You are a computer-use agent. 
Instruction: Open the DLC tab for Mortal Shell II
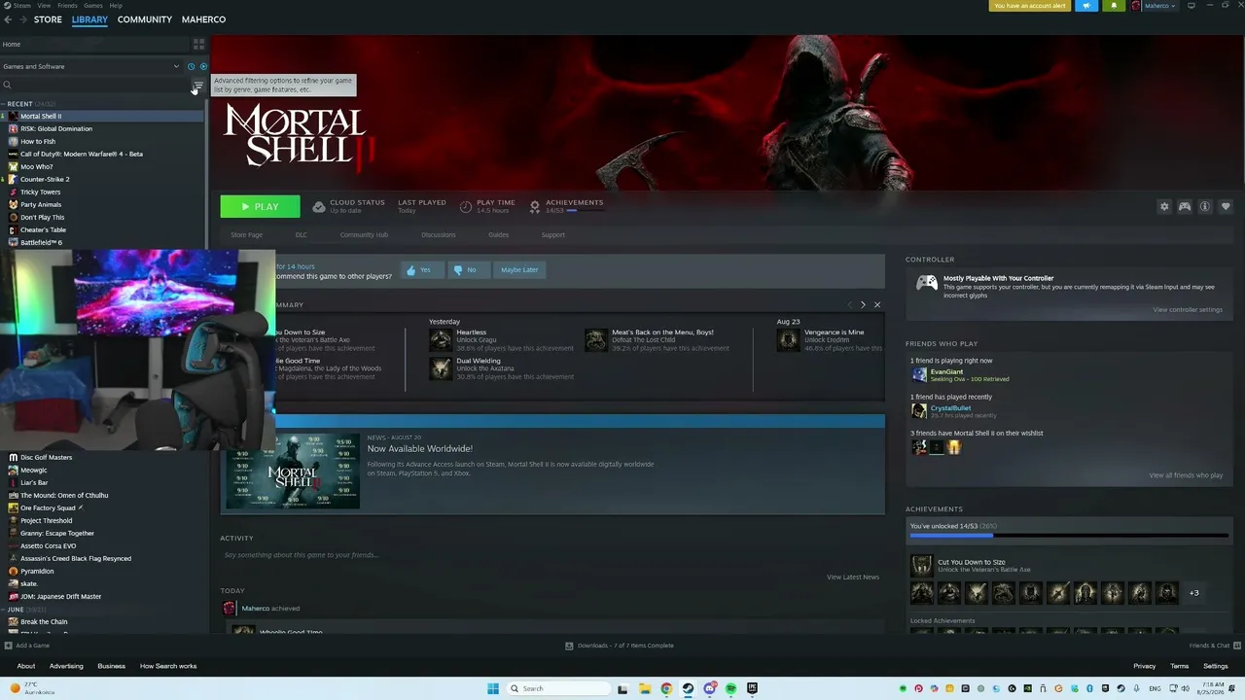(x=302, y=235)
